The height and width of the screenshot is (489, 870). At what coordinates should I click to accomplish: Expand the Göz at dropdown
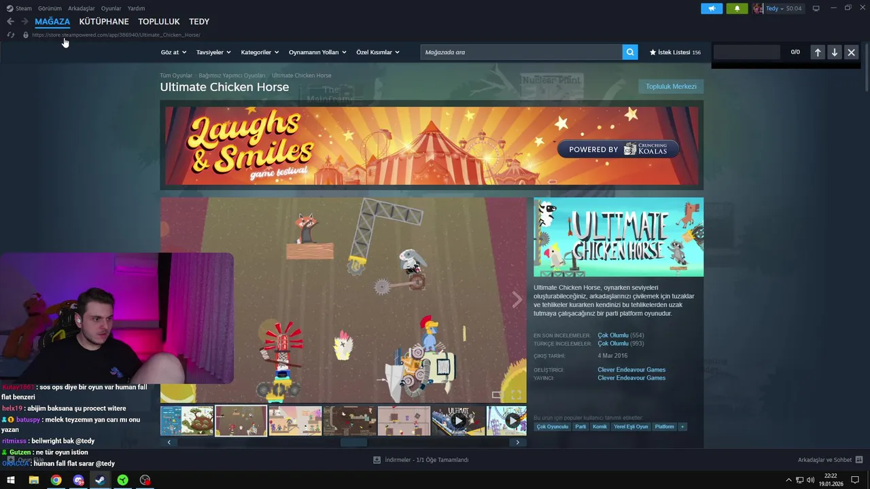(x=173, y=52)
